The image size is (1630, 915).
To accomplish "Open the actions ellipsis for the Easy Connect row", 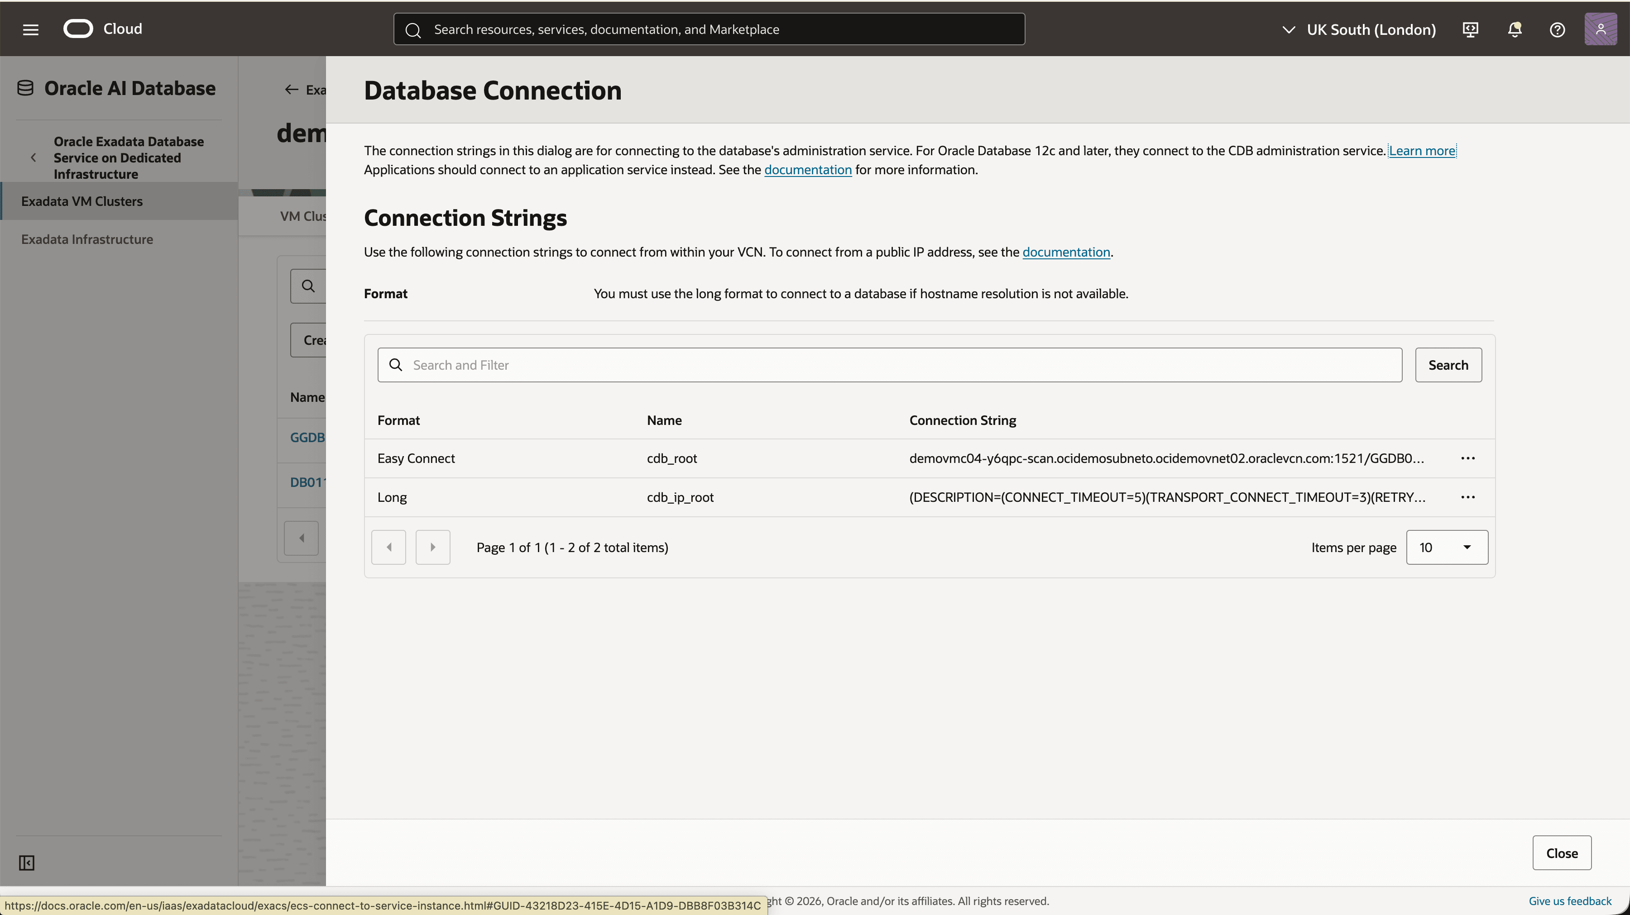I will point(1469,458).
